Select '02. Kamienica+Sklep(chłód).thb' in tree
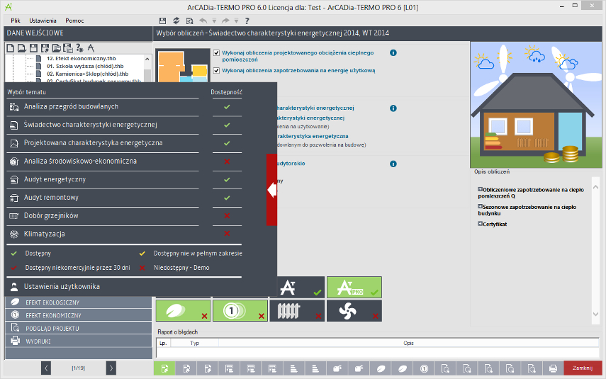The height and width of the screenshot is (379, 606). point(88,74)
